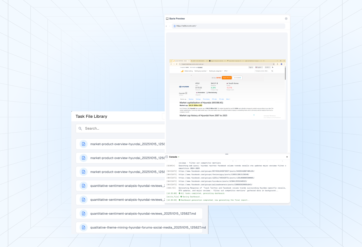
Task: Close the Barie Preview panel
Action: 286,19
